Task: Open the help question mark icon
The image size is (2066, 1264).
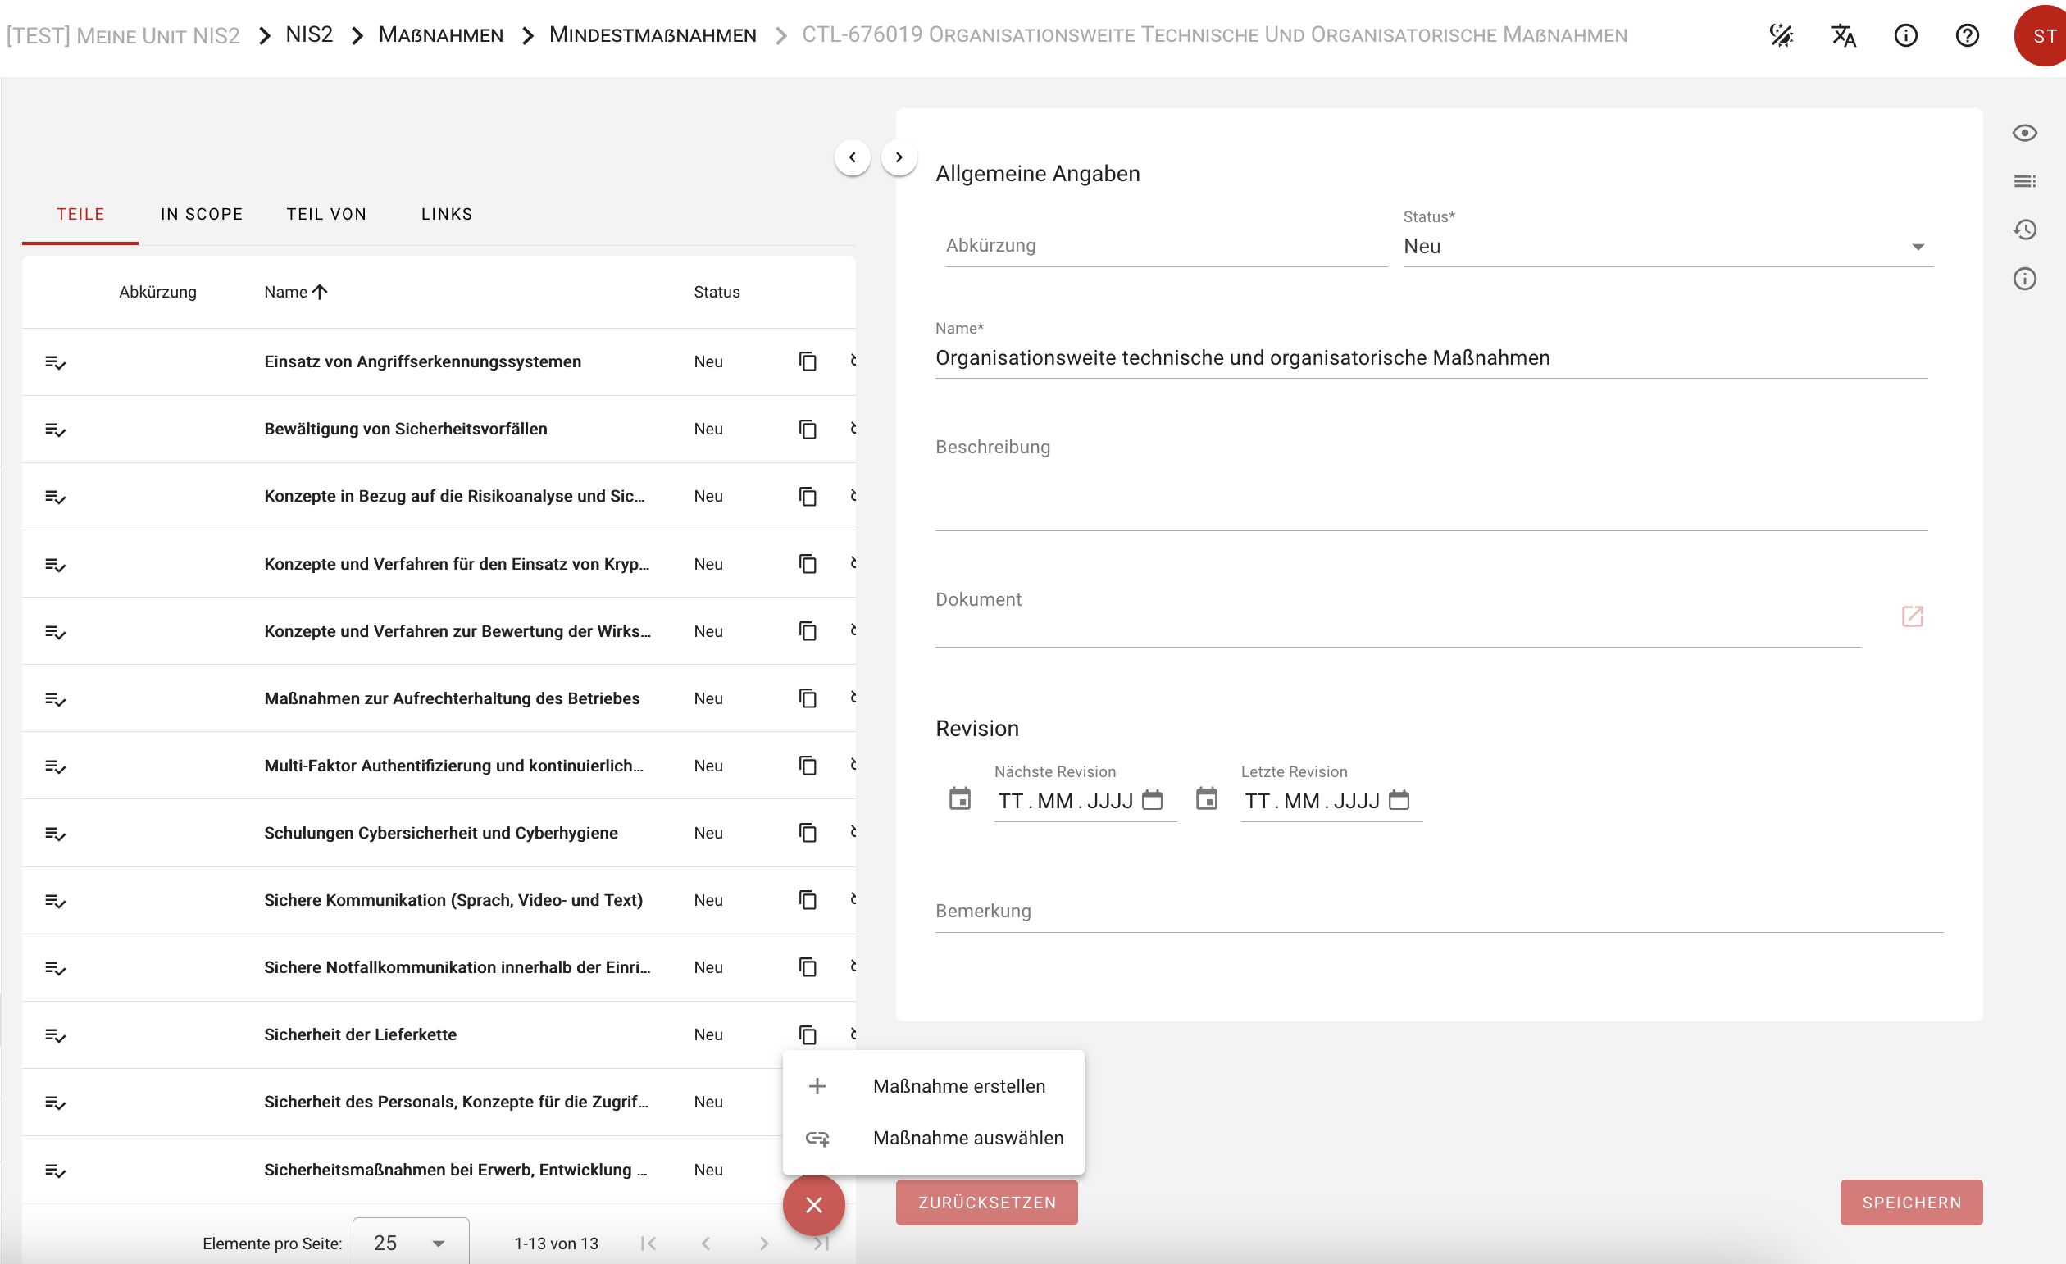Action: [1967, 35]
